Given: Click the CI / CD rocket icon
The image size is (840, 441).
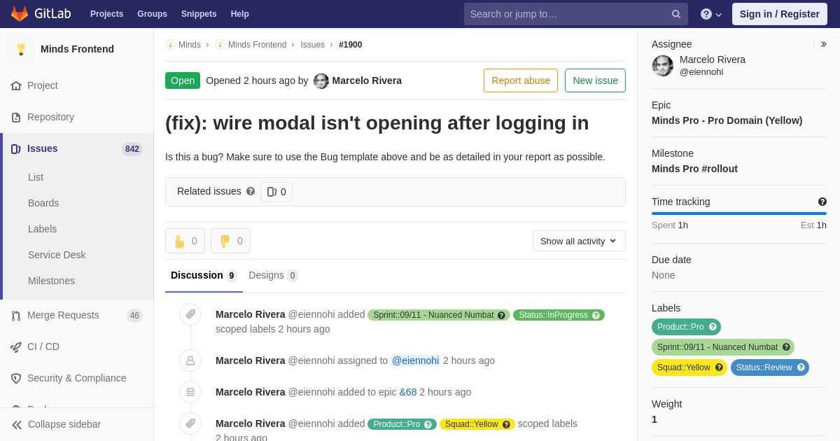Looking at the screenshot, I should [16, 346].
